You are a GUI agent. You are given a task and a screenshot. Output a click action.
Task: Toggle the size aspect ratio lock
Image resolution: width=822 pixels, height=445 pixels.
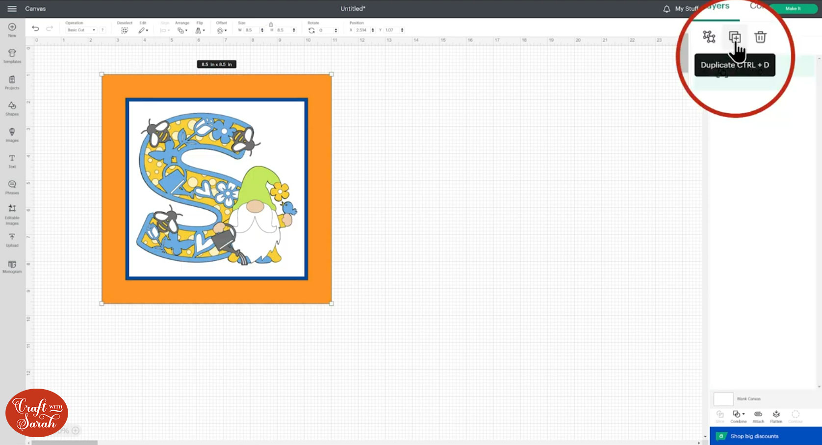pyautogui.click(x=271, y=24)
